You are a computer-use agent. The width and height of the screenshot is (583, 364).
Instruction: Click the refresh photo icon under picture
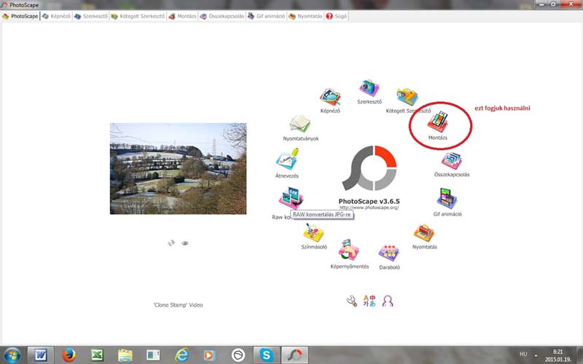171,243
